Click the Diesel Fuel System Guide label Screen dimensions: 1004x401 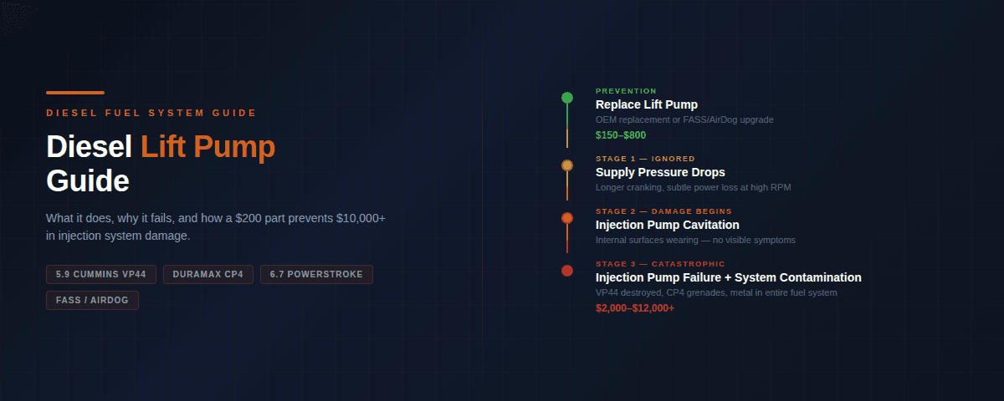tap(151, 113)
